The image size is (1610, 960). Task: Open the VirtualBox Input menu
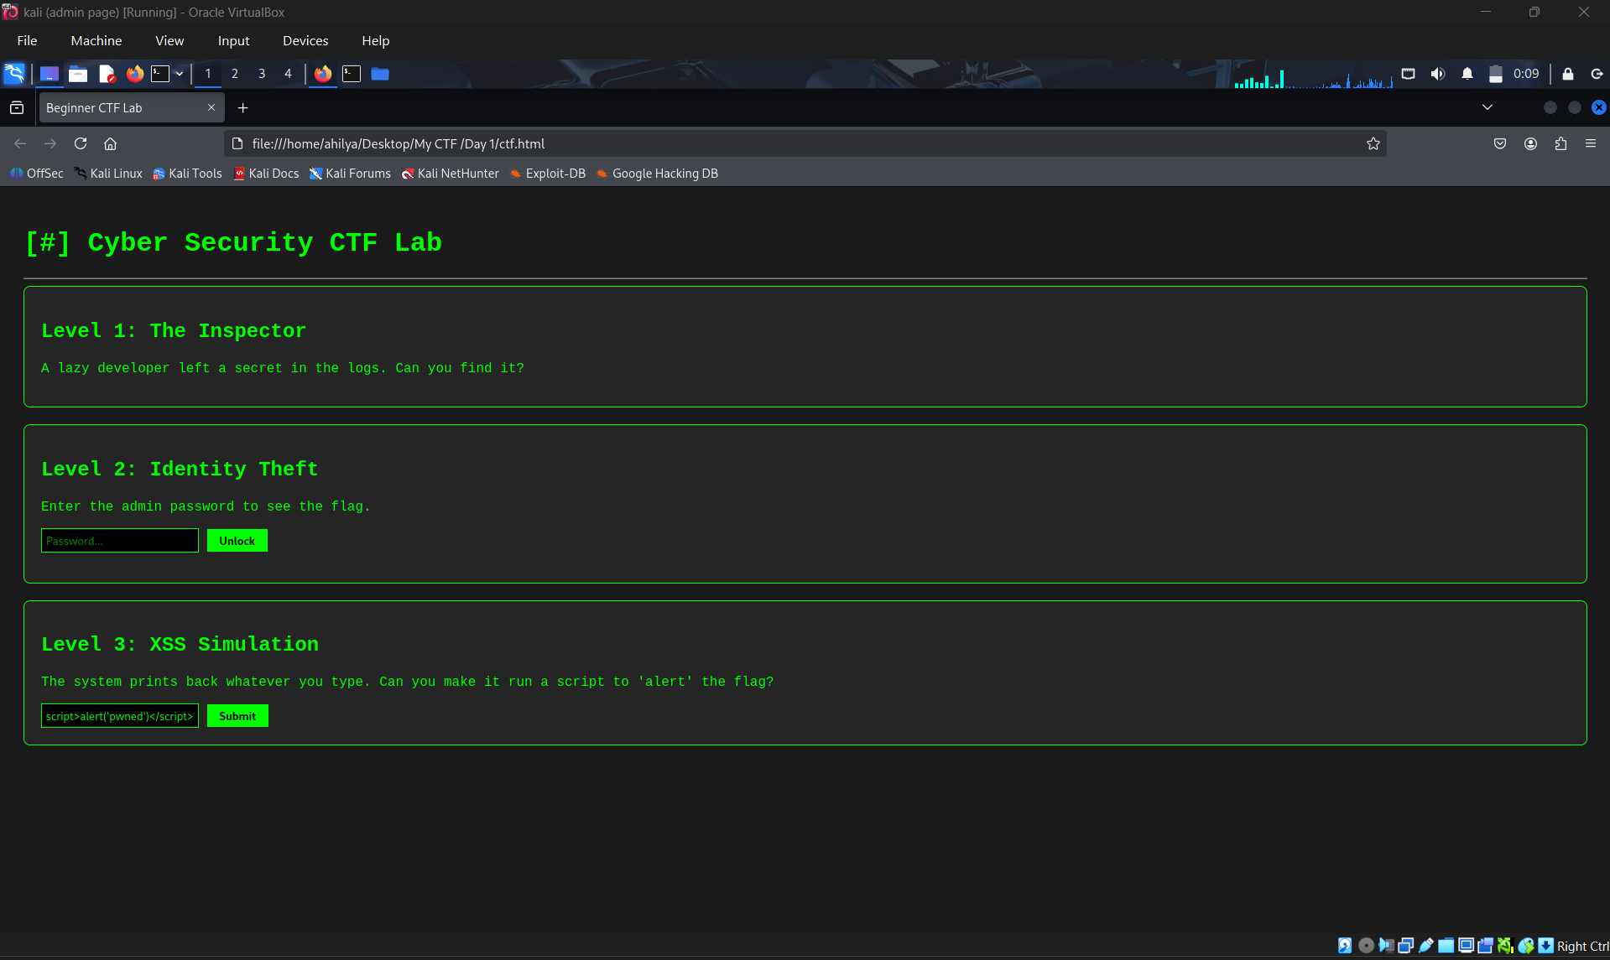click(234, 40)
